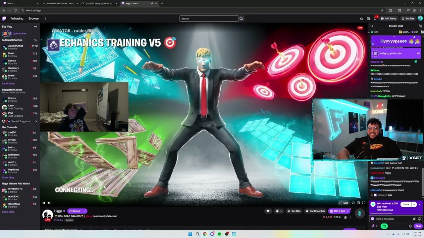
Task: Expand the Thank button dropdown arrow
Action: pos(414,205)
